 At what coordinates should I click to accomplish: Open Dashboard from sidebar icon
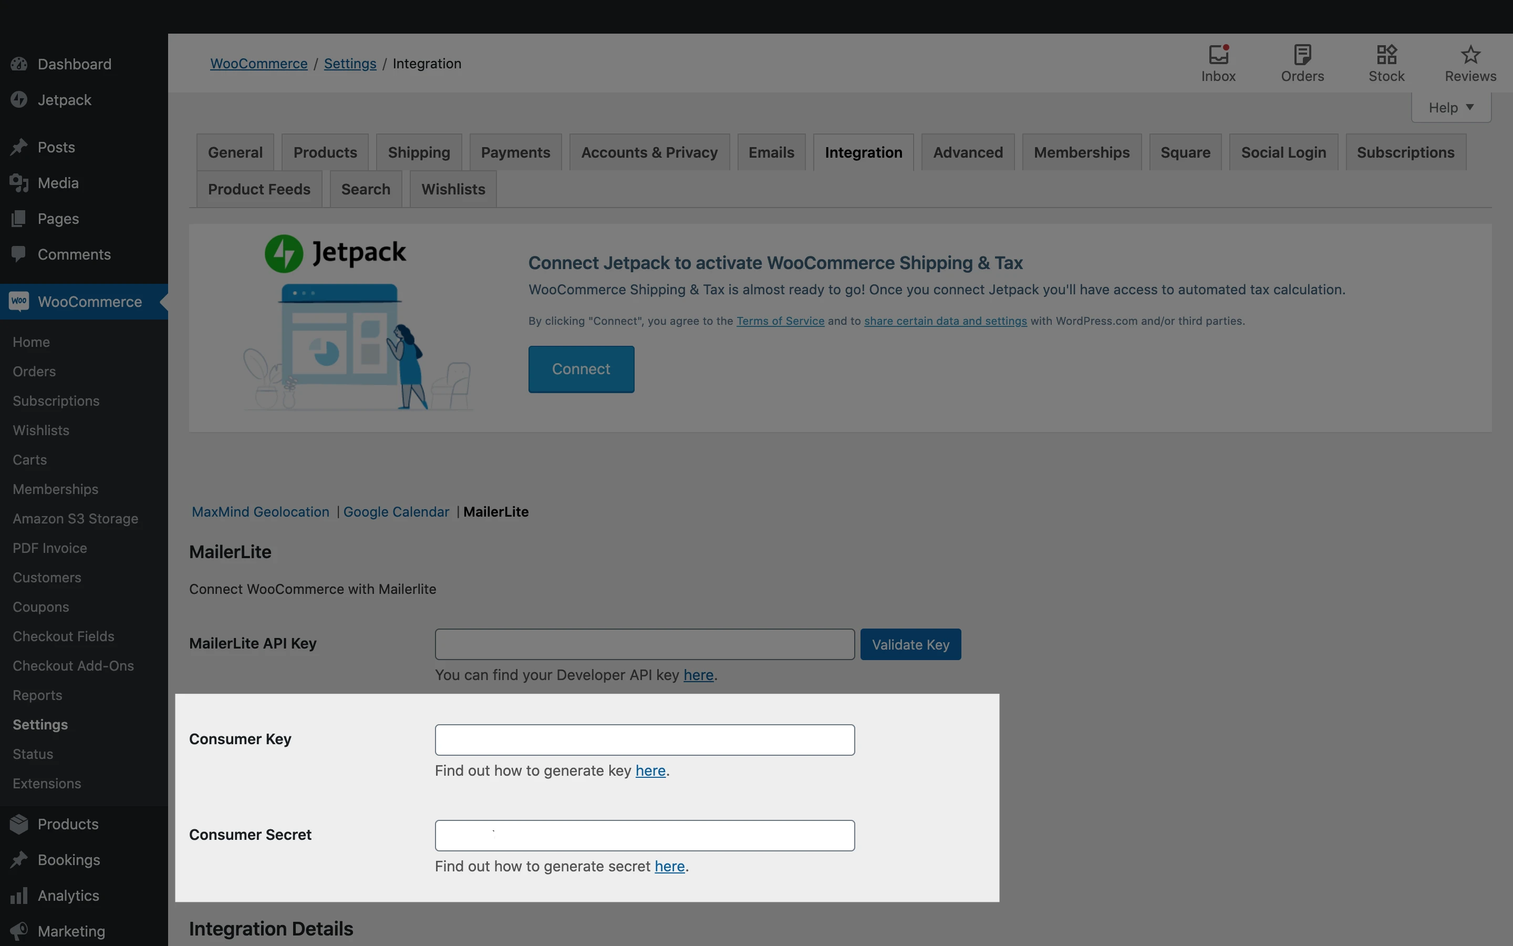tap(19, 64)
